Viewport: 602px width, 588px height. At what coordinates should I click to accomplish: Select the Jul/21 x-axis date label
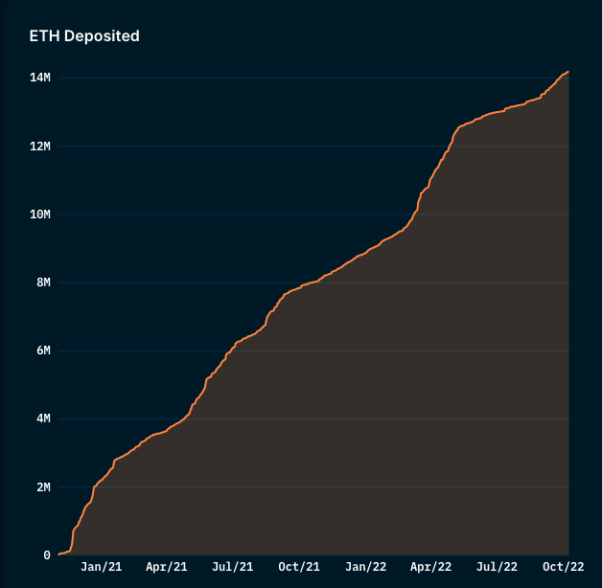click(232, 567)
